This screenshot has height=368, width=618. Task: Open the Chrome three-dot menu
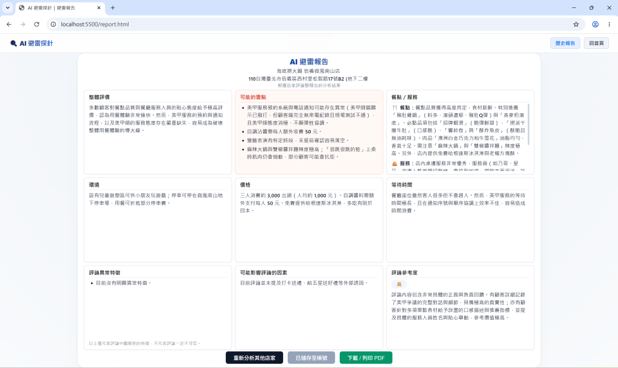pyautogui.click(x=609, y=24)
